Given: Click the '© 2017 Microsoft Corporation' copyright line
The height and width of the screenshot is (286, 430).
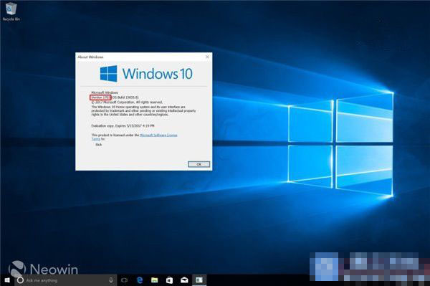Looking at the screenshot, I should (x=127, y=102).
